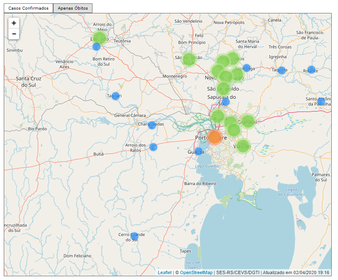Viewport: 338px width, 280px height.
Task: Expand the green cluster at Viamão
Action: tap(243, 146)
